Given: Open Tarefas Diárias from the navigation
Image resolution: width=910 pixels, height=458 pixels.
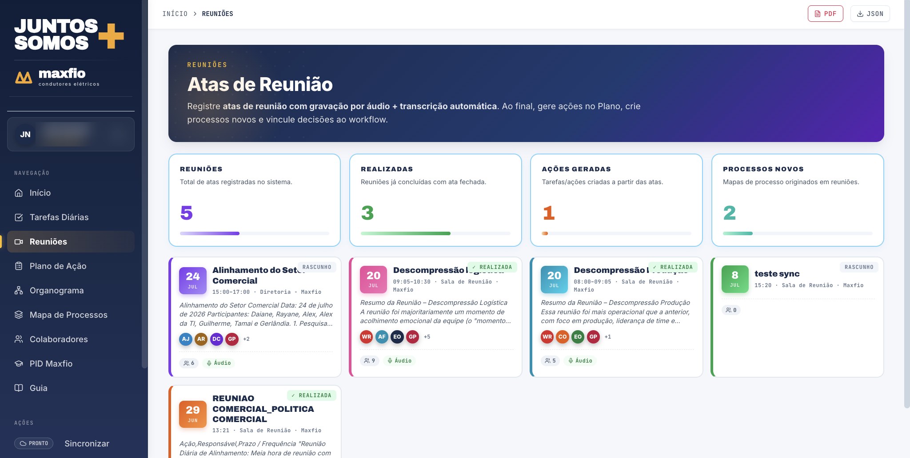Looking at the screenshot, I should pyautogui.click(x=71, y=217).
